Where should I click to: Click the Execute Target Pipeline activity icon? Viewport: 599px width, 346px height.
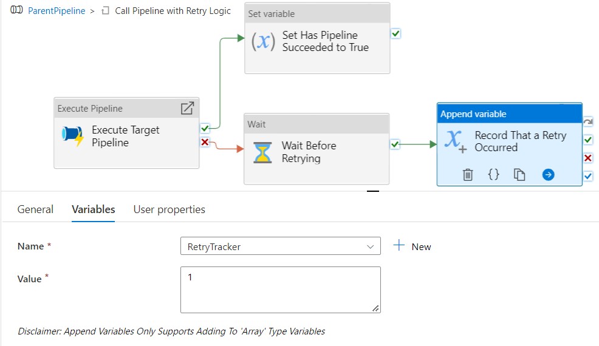pos(72,136)
